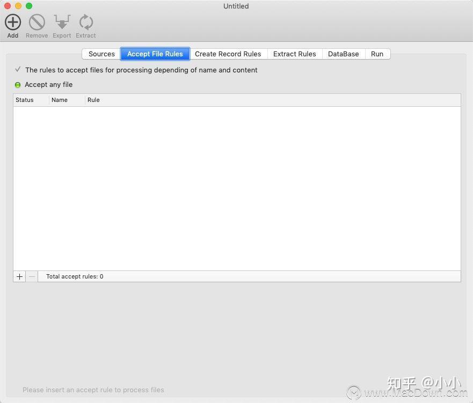Toggle the Accept any file option

(x=49, y=84)
